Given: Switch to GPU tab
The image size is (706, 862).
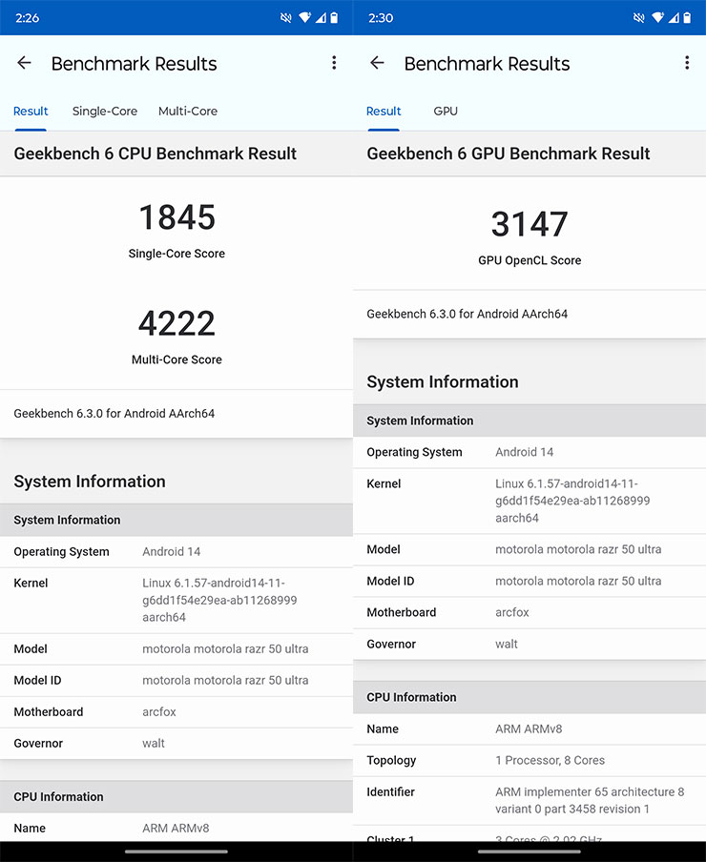Looking at the screenshot, I should coord(446,111).
